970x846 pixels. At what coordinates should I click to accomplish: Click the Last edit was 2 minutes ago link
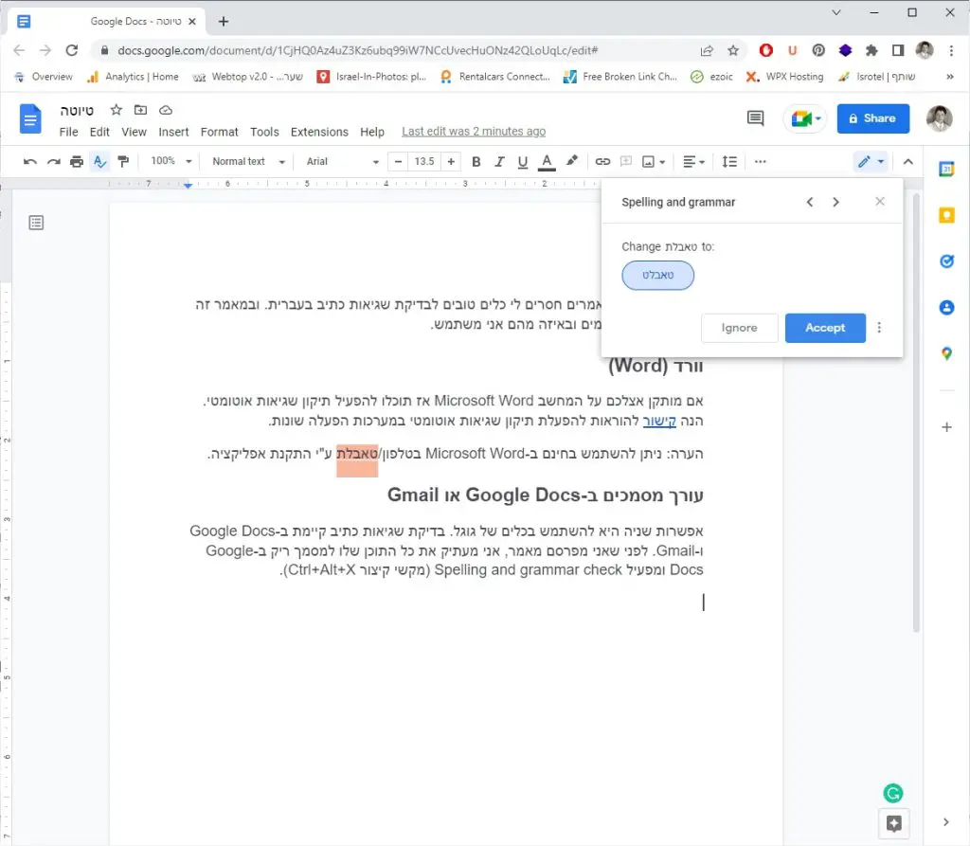click(474, 131)
